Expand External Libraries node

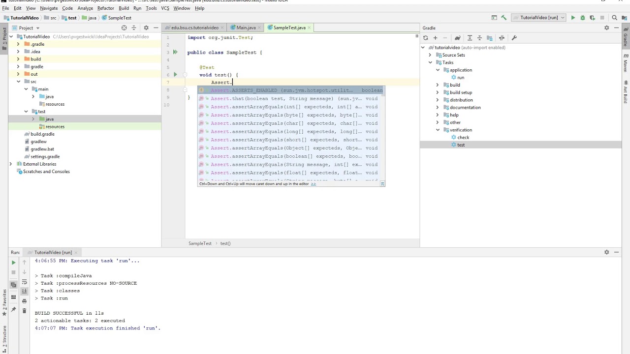[x=11, y=164]
